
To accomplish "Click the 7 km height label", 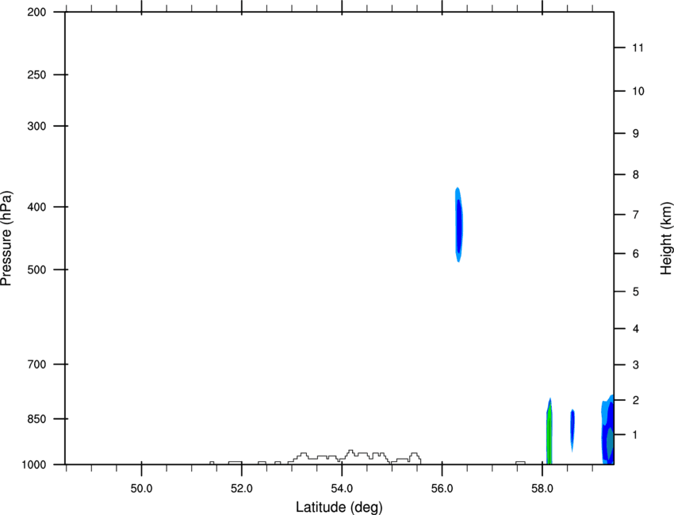I will [636, 215].
